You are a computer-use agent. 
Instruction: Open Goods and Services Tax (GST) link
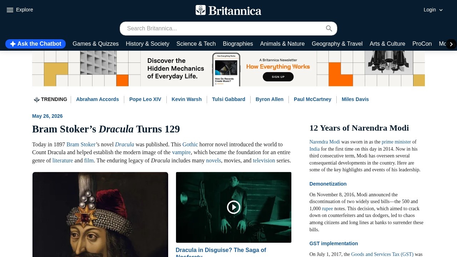coord(382,255)
